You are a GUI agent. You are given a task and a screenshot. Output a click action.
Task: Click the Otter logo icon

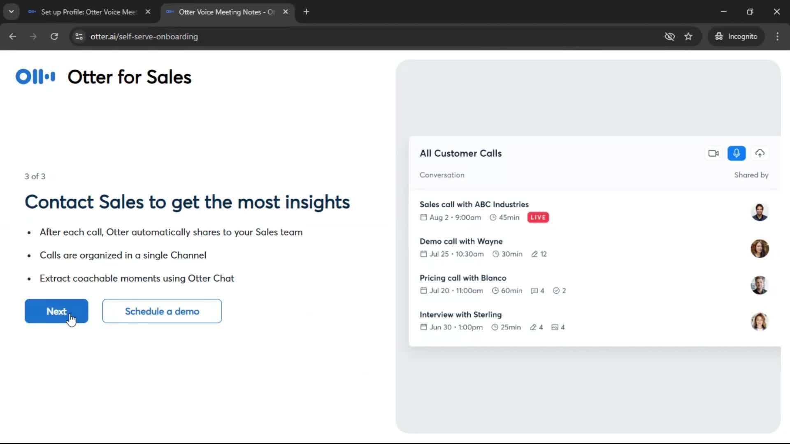point(35,76)
